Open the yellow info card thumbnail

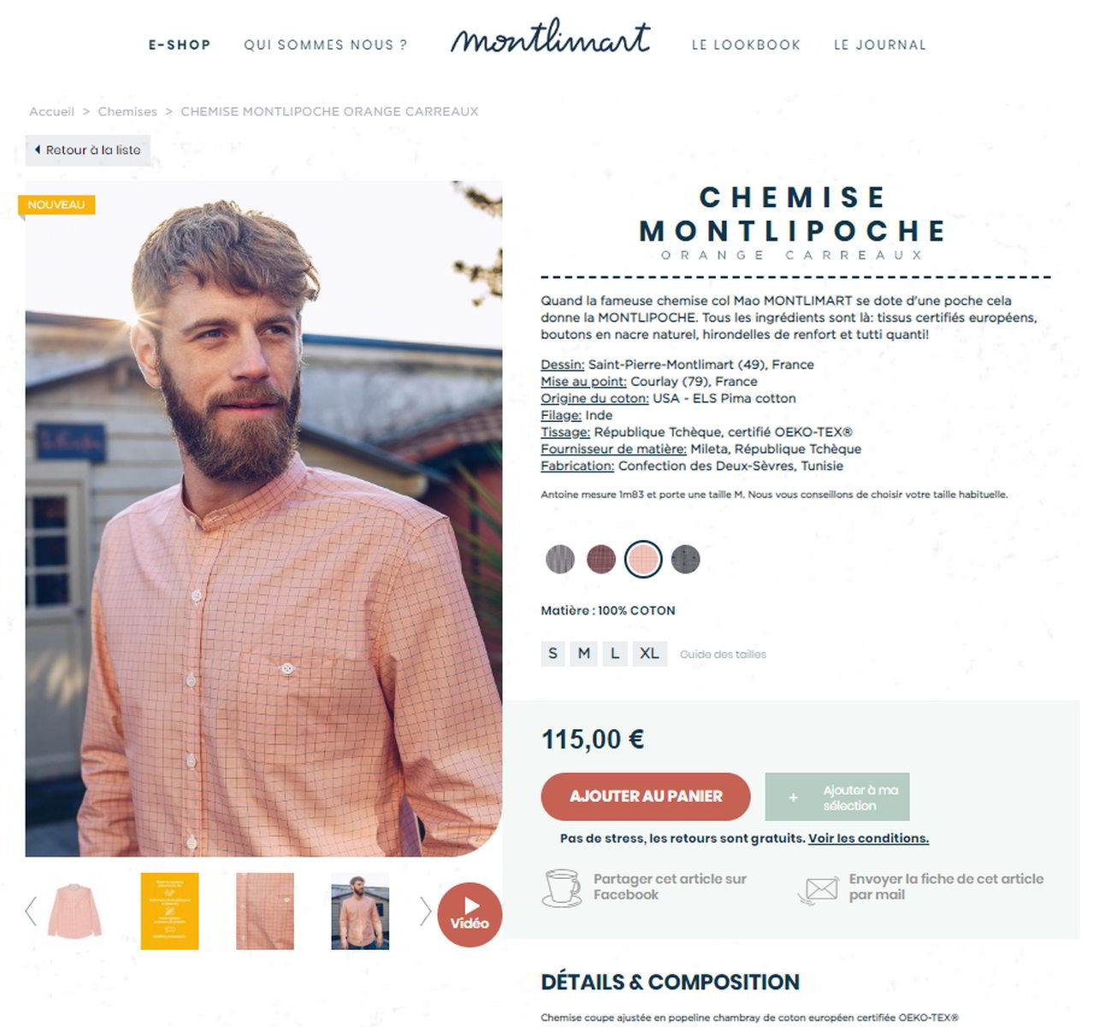pos(169,911)
